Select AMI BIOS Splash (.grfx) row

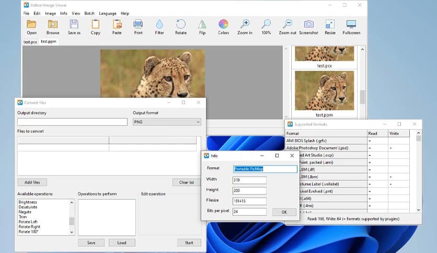click(x=347, y=141)
